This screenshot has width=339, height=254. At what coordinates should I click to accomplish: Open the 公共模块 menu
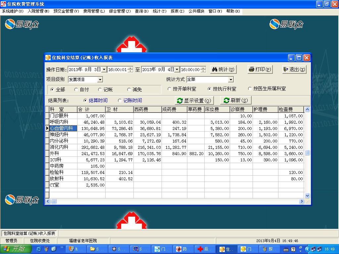pos(196,11)
